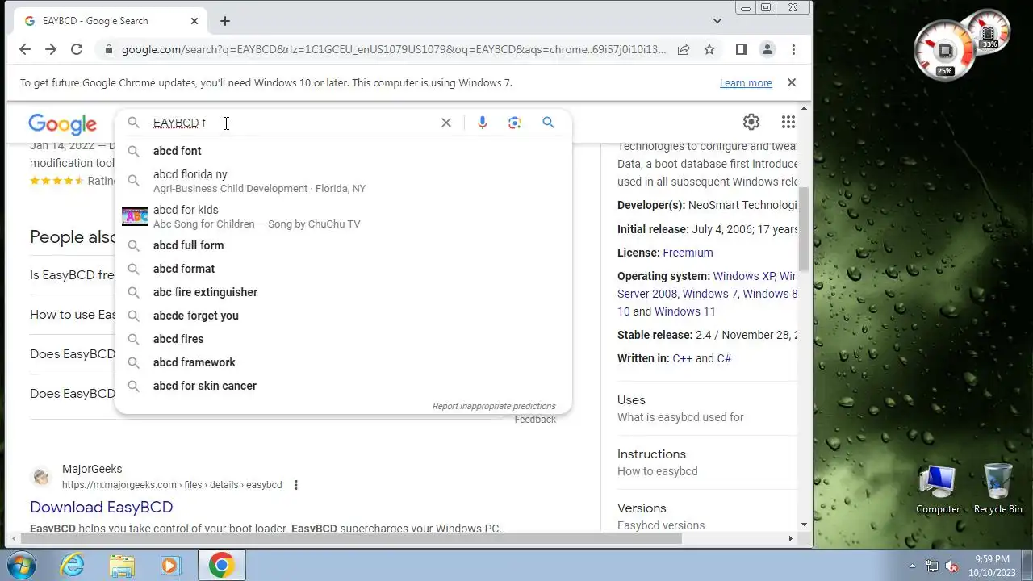Screen dimensions: 1033x581
Task: Click the CPU meter desktop gadget
Action: pyautogui.click(x=946, y=51)
